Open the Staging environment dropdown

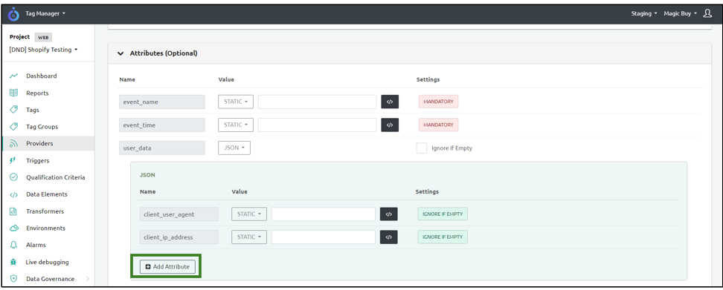[644, 14]
